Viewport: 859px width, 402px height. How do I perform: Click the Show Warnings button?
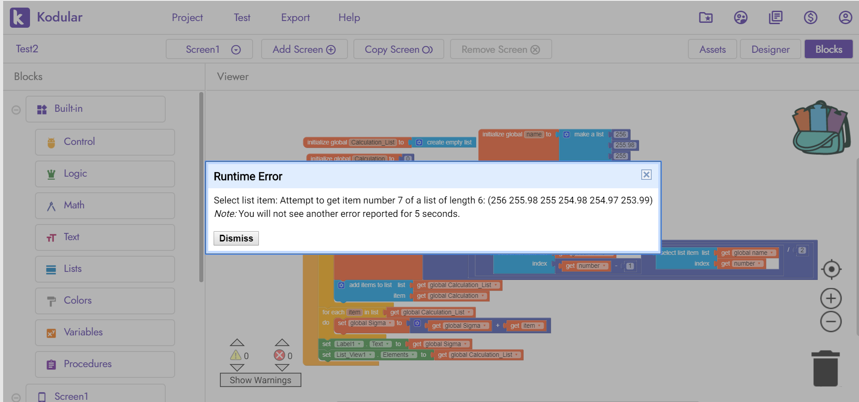[260, 380]
